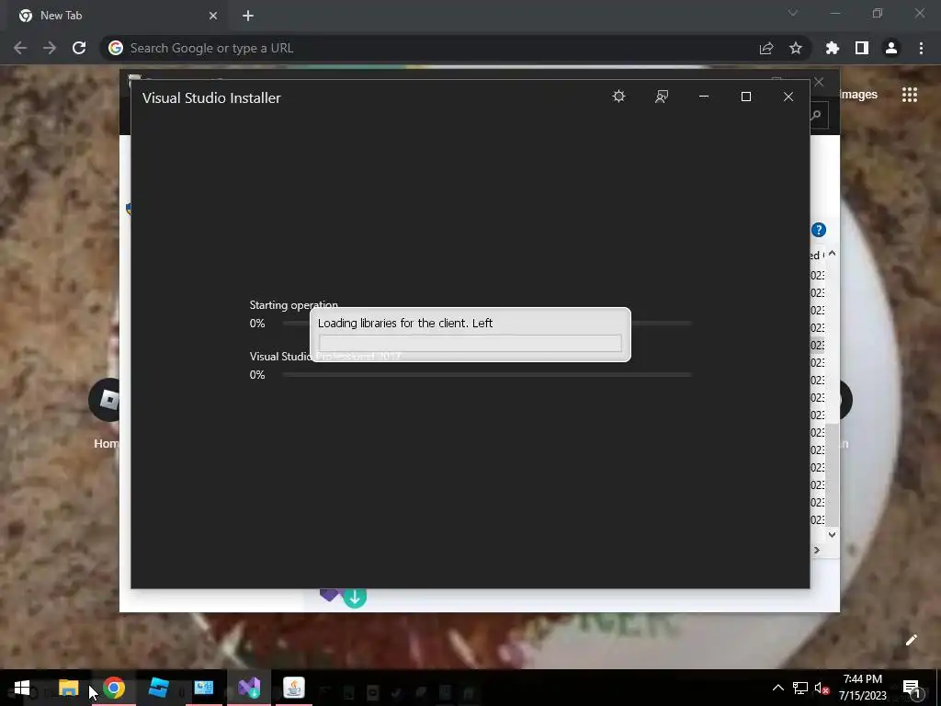Open Chrome extensions puzzle icon
Image resolution: width=941 pixels, height=706 pixels.
(833, 48)
